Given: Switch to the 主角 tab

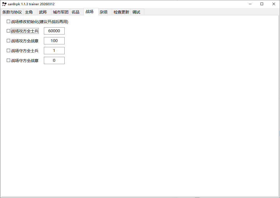Looking at the screenshot, I should tap(29, 12).
